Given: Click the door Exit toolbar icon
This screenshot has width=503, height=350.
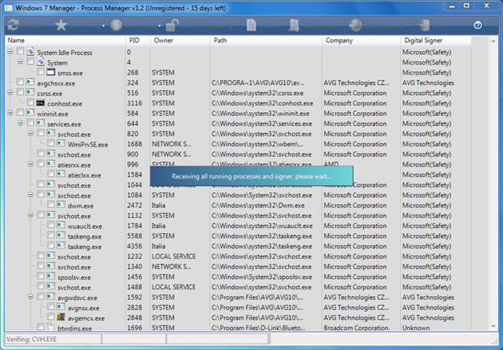Looking at the screenshot, I should [424, 25].
